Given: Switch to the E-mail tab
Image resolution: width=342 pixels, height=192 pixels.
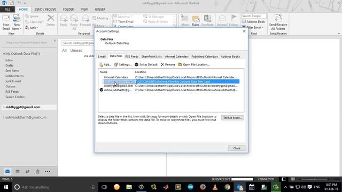Looking at the screenshot, I should (x=102, y=57).
